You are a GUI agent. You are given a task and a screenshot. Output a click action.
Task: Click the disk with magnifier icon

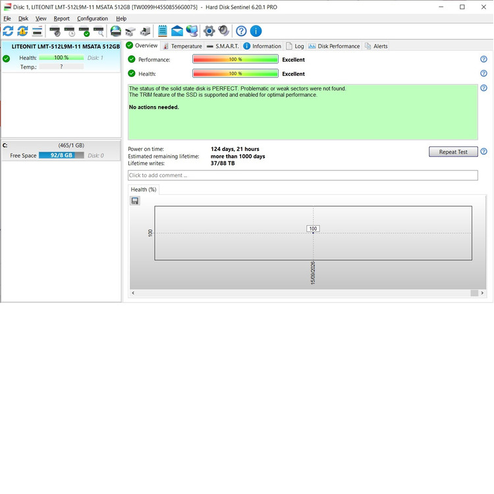click(99, 31)
